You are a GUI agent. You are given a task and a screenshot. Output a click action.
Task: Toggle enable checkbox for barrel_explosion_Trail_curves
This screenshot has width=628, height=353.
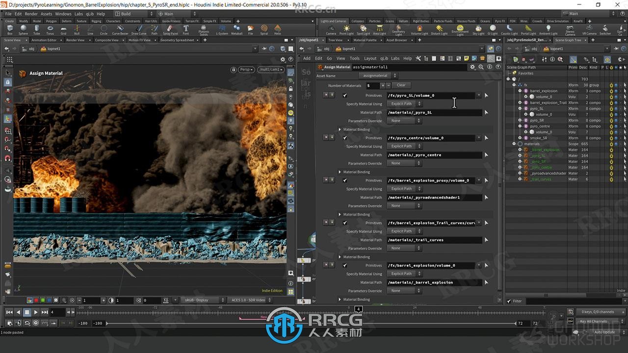345,223
